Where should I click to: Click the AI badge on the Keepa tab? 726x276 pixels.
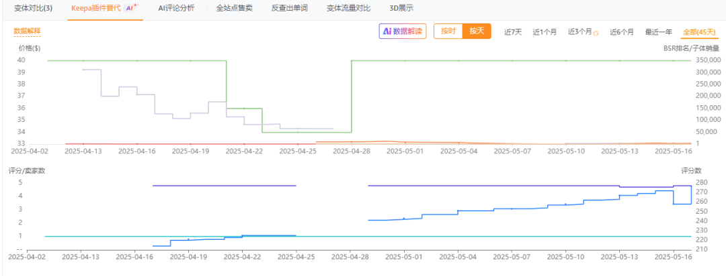(131, 9)
